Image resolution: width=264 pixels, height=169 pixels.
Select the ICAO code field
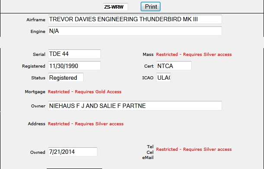(x=164, y=78)
